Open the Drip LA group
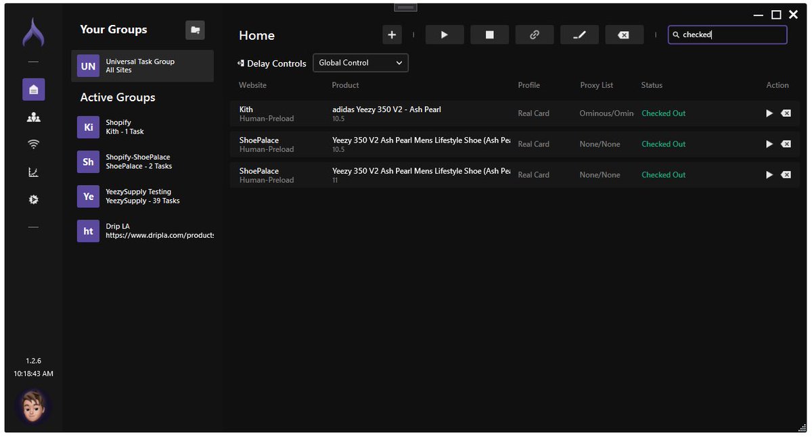This screenshot has width=812, height=437. [142, 231]
